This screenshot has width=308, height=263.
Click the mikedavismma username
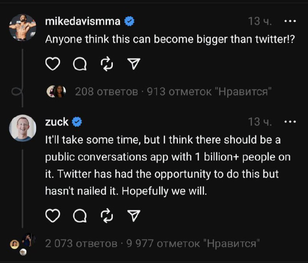[83, 22]
